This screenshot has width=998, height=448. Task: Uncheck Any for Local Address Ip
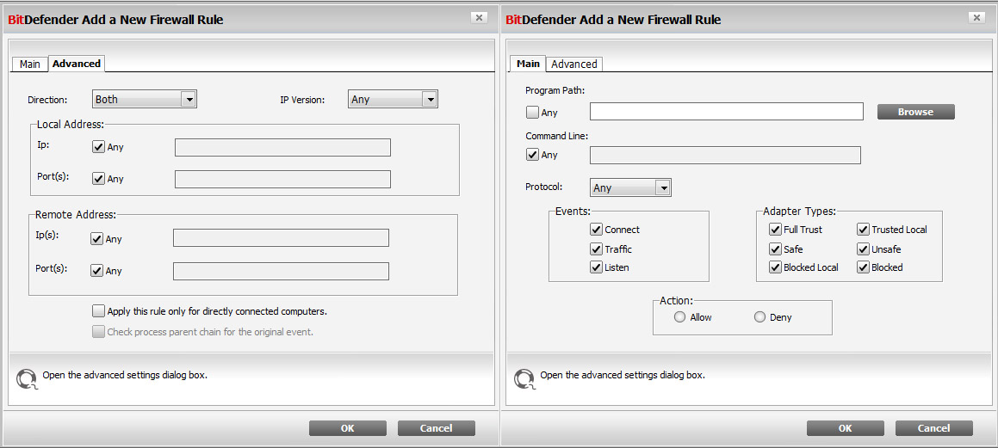pos(98,147)
